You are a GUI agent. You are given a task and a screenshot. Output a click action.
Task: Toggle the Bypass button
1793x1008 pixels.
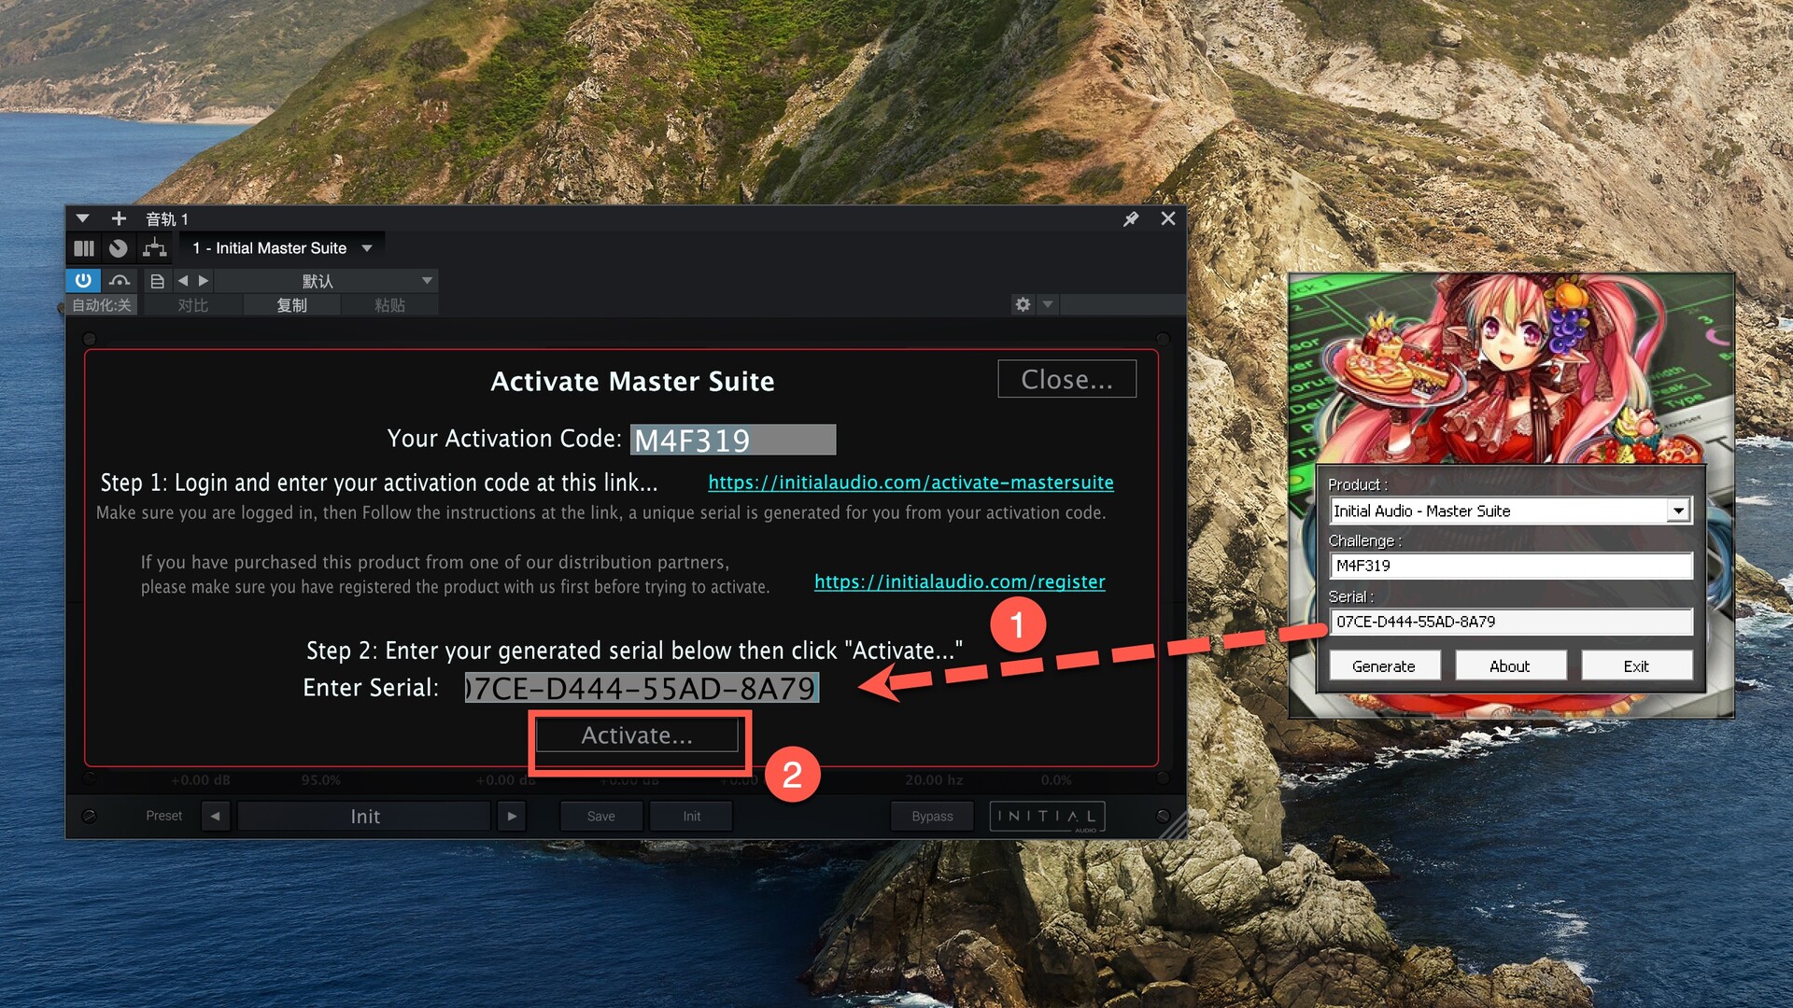[x=932, y=816]
